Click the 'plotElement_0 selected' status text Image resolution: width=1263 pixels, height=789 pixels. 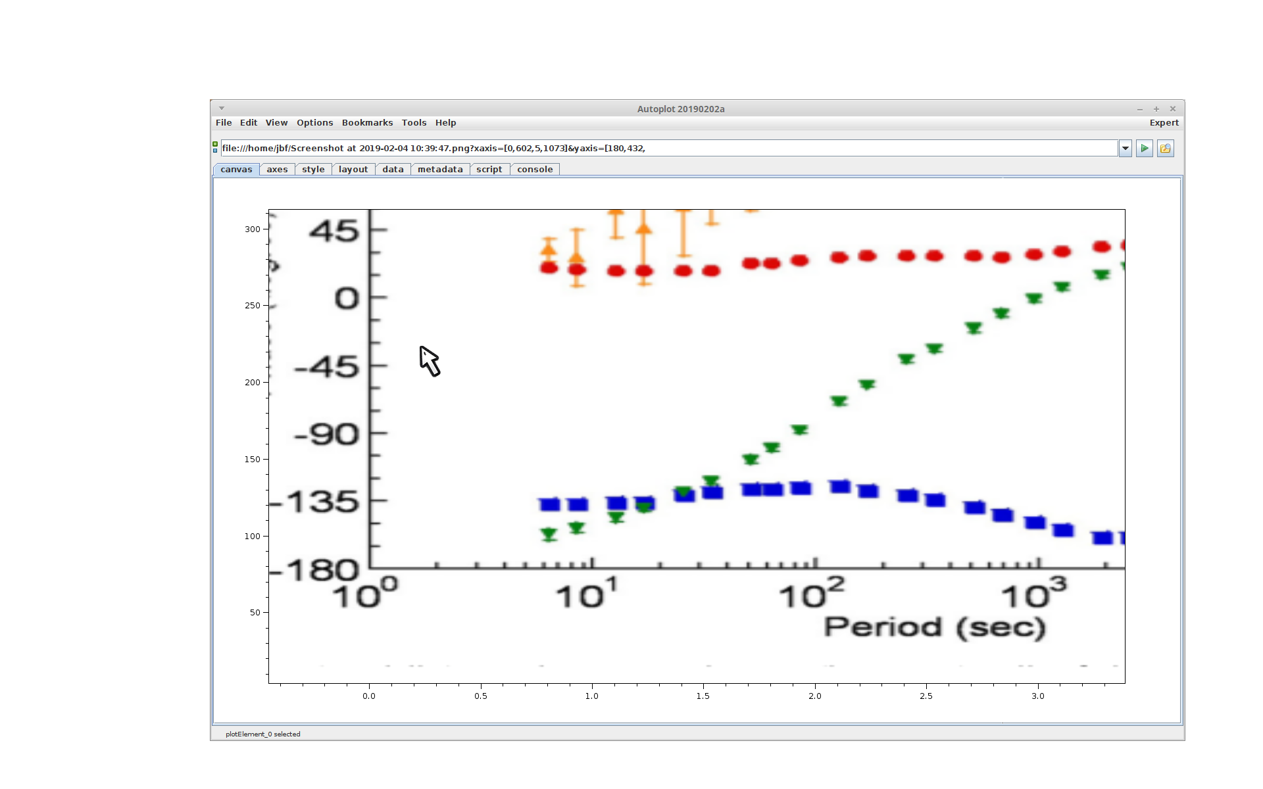(263, 734)
